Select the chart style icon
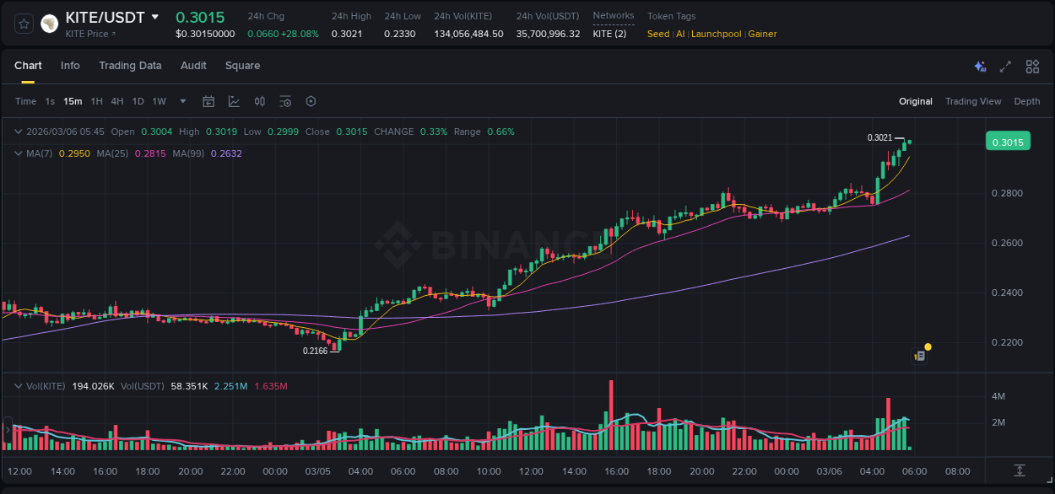The width and height of the screenshot is (1055, 494). [x=234, y=100]
